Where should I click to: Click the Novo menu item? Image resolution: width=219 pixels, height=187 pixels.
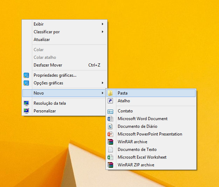tap(39, 93)
